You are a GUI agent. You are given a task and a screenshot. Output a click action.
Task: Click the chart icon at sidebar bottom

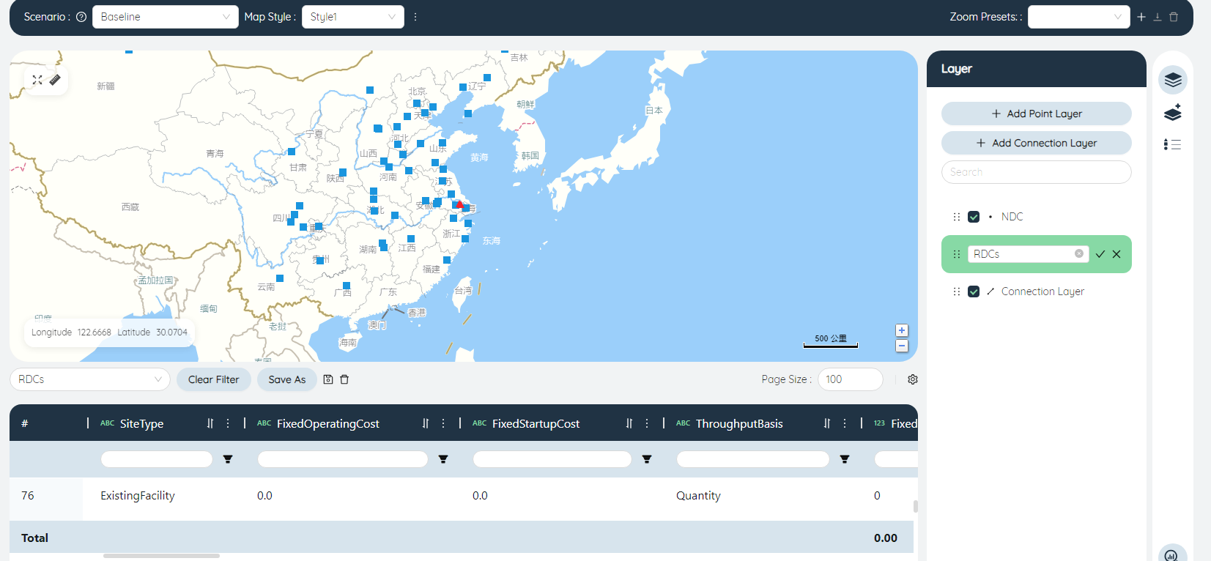click(x=1172, y=554)
